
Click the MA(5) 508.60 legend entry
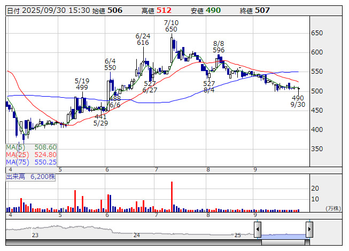[x=31, y=147]
